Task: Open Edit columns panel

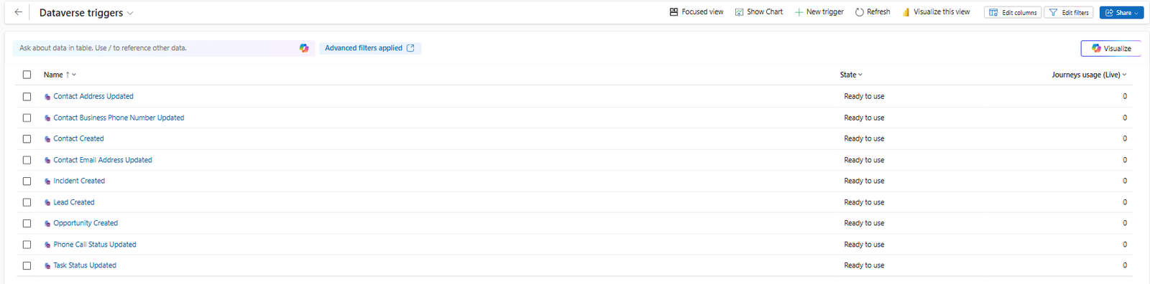Action: (x=1013, y=12)
